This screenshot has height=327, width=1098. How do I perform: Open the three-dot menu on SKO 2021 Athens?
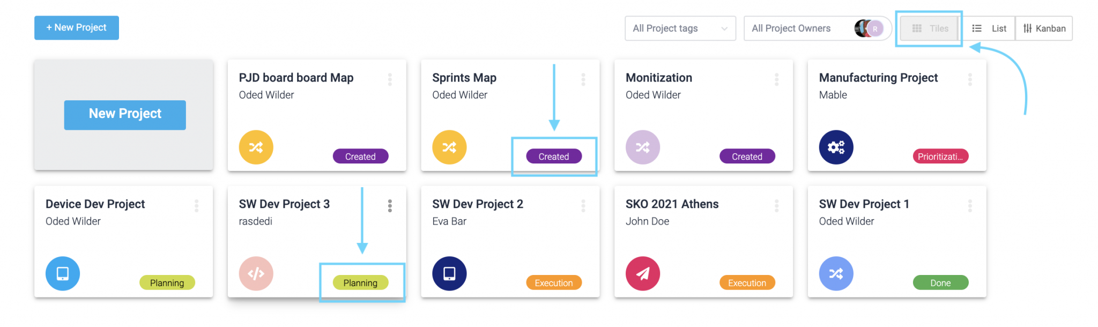(776, 206)
